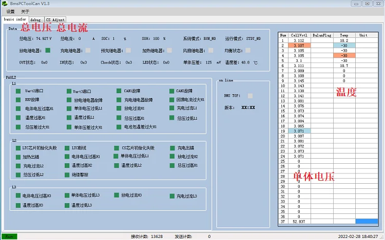
Task: Click the EEP故障 green indicator
Action: point(18,100)
